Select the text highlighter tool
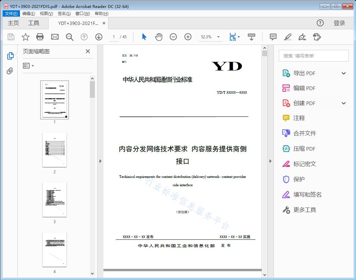The height and width of the screenshot is (280, 356). [x=287, y=37]
